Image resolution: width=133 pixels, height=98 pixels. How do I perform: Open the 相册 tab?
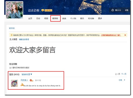(x=46, y=18)
